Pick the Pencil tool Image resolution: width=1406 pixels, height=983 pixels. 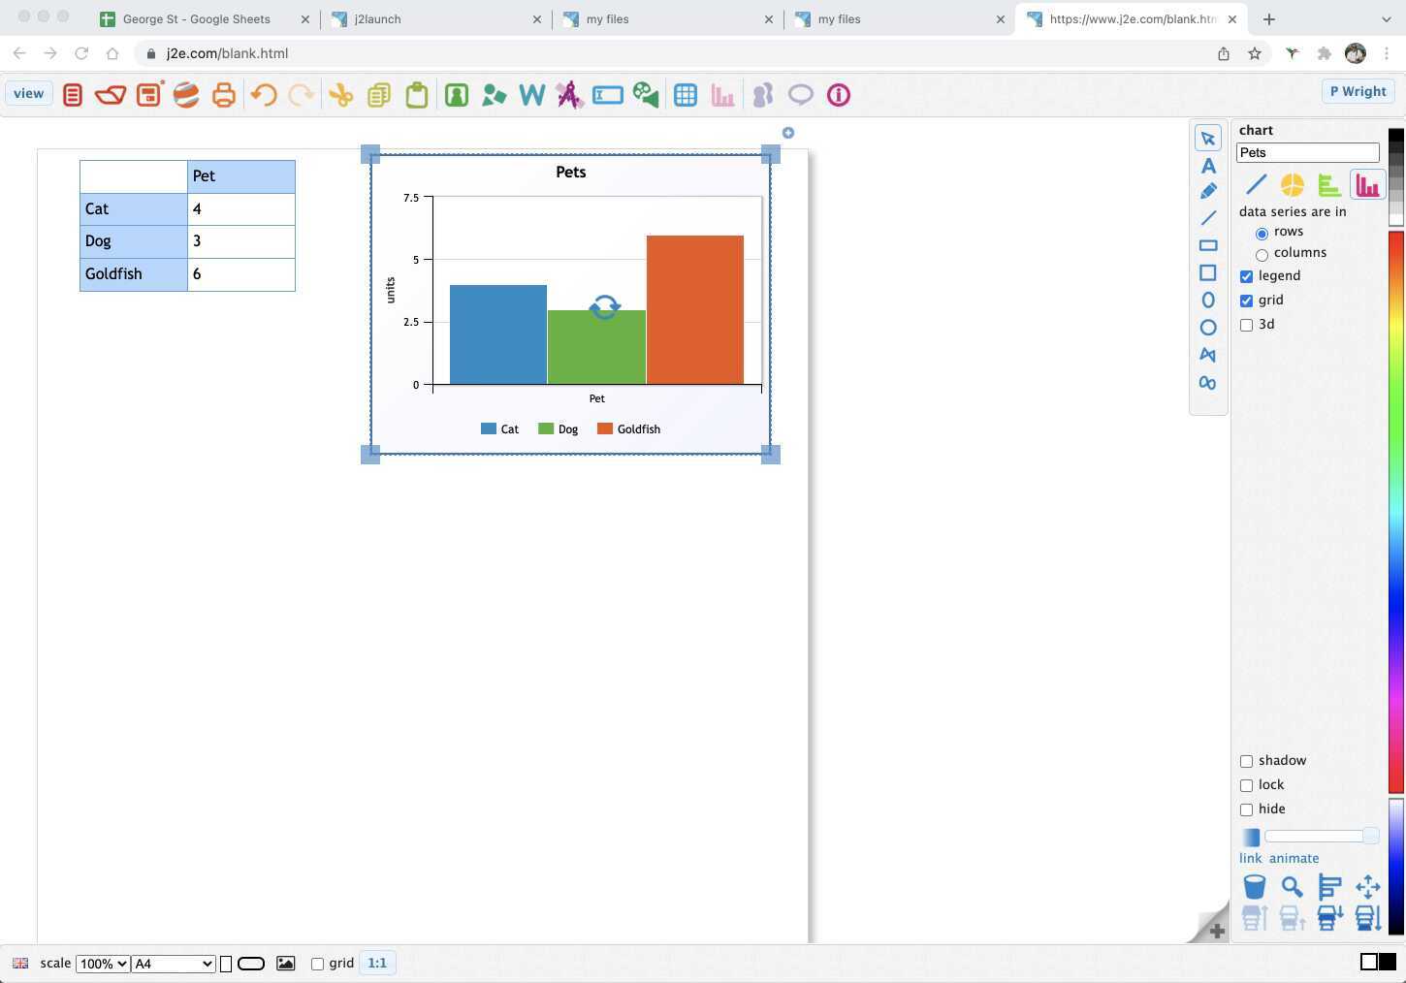[1208, 190]
